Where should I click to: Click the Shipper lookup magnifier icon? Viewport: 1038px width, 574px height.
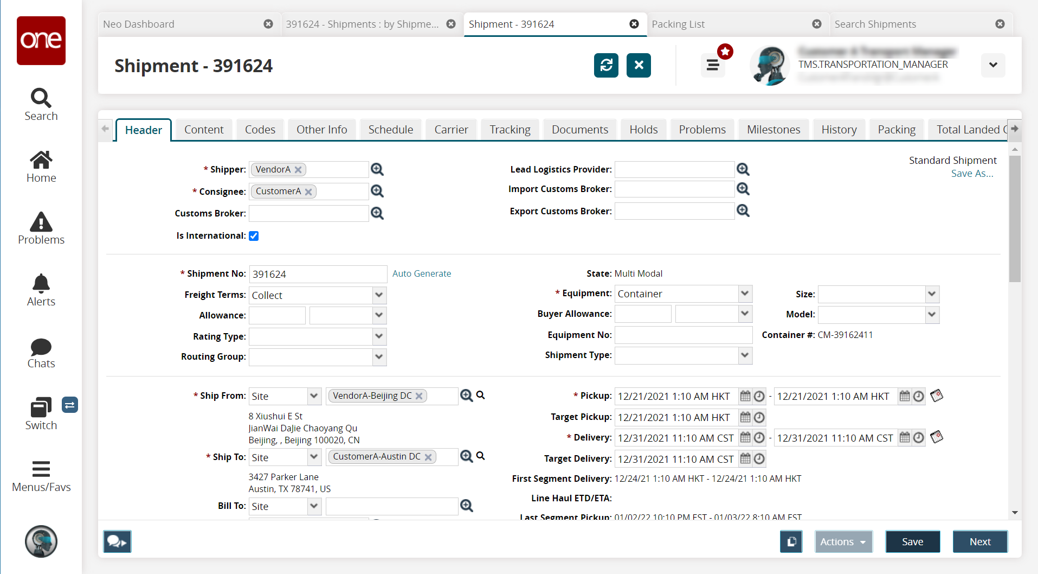[x=377, y=170]
